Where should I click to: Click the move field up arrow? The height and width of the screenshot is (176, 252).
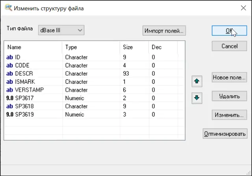(x=197, y=81)
